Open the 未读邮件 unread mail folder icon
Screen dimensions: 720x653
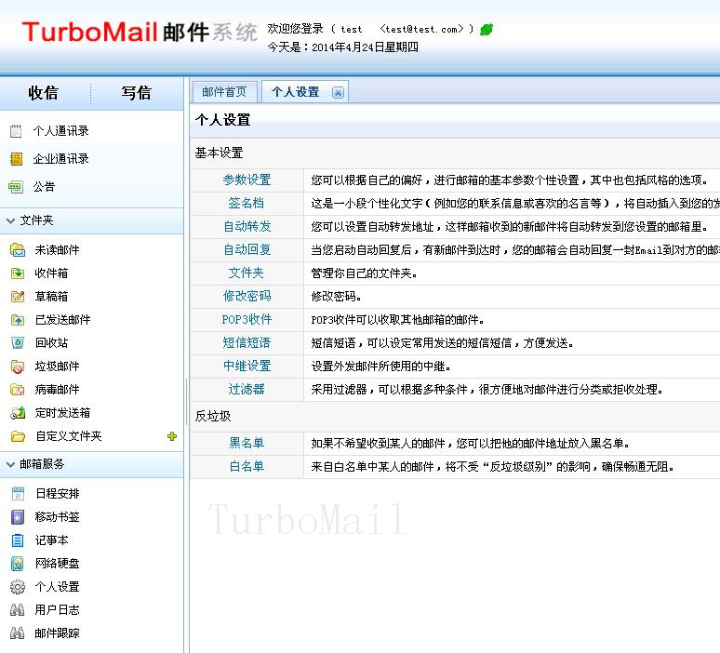coord(18,250)
